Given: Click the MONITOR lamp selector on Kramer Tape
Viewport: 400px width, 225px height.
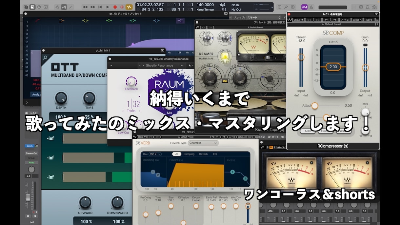Looking at the screenshot, I should [225, 56].
